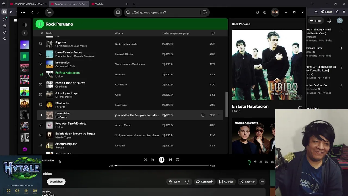Pause playback in bottom player bar

[161, 160]
